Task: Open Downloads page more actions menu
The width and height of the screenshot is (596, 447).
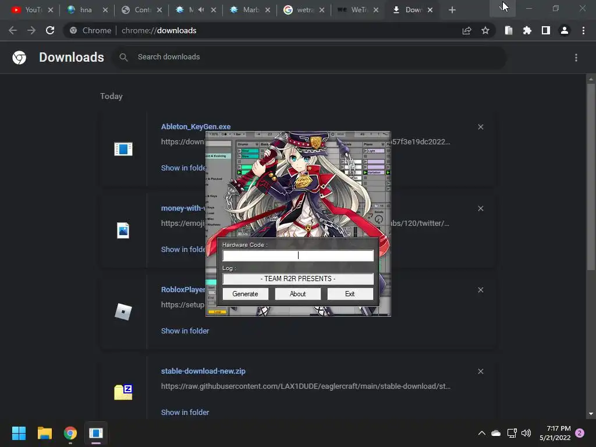Action: tap(576, 58)
